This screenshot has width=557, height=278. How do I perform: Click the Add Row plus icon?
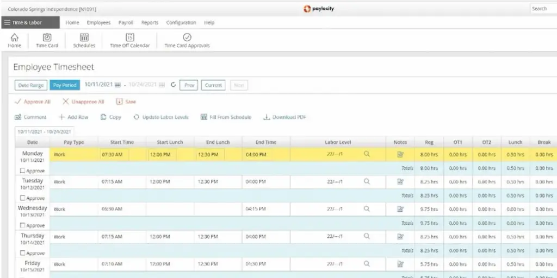click(62, 117)
